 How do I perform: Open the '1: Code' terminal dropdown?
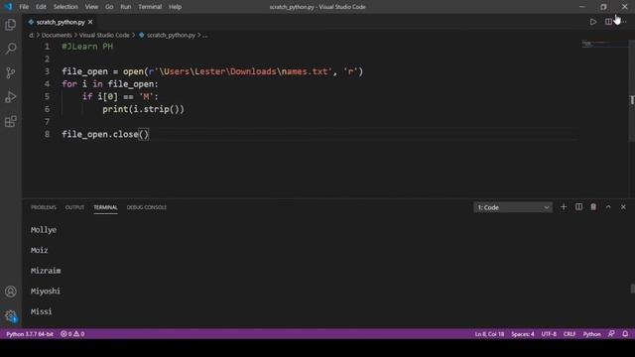(x=513, y=207)
